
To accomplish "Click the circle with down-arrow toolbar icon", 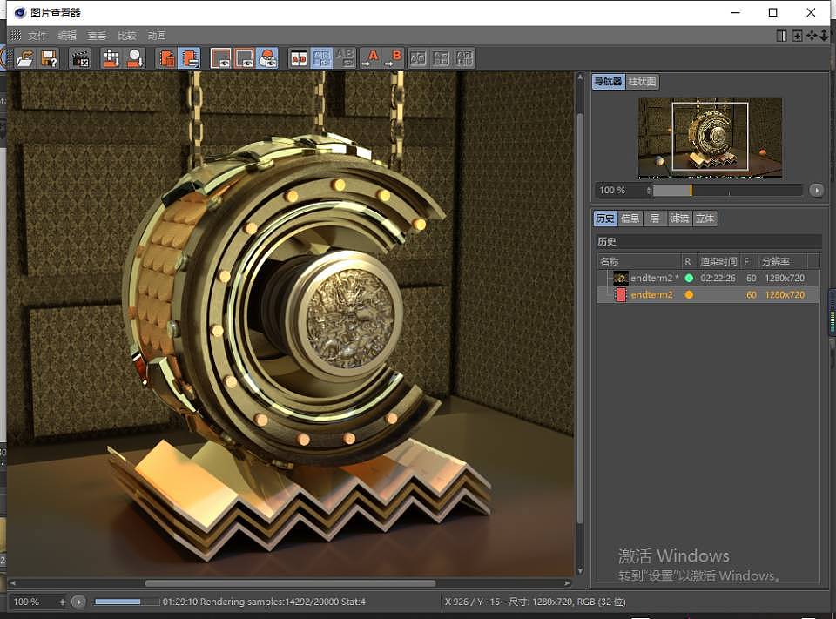I will (x=136, y=58).
